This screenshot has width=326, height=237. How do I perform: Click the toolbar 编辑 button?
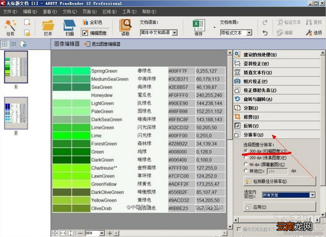(285, 33)
